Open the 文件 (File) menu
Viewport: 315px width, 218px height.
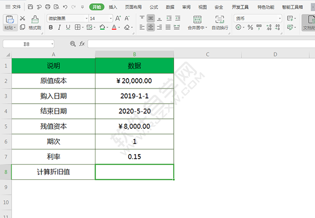13,7
